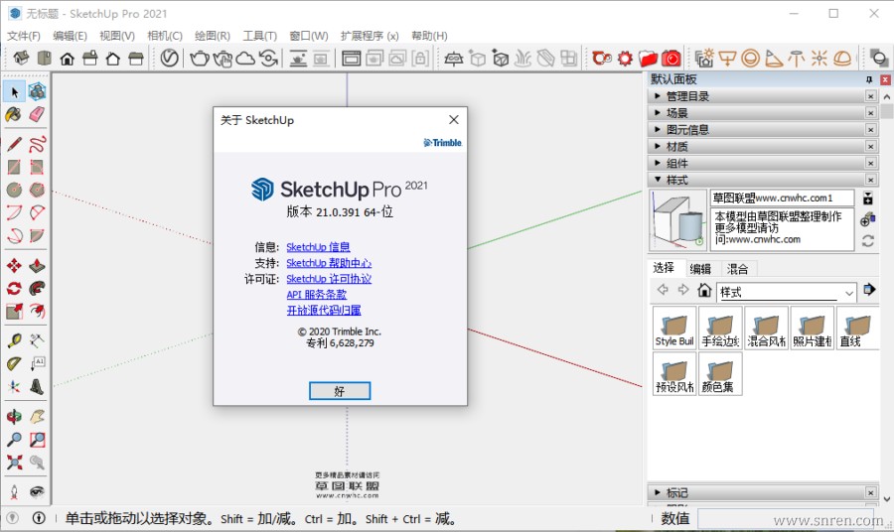Select the Scale tool

tap(14, 311)
